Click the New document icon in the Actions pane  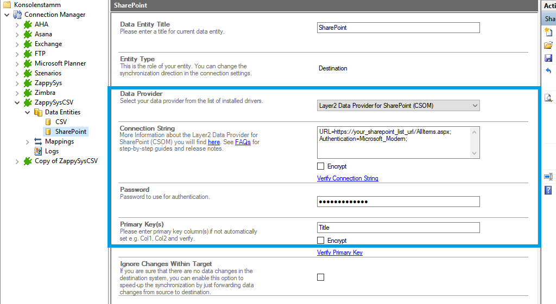coord(548,32)
